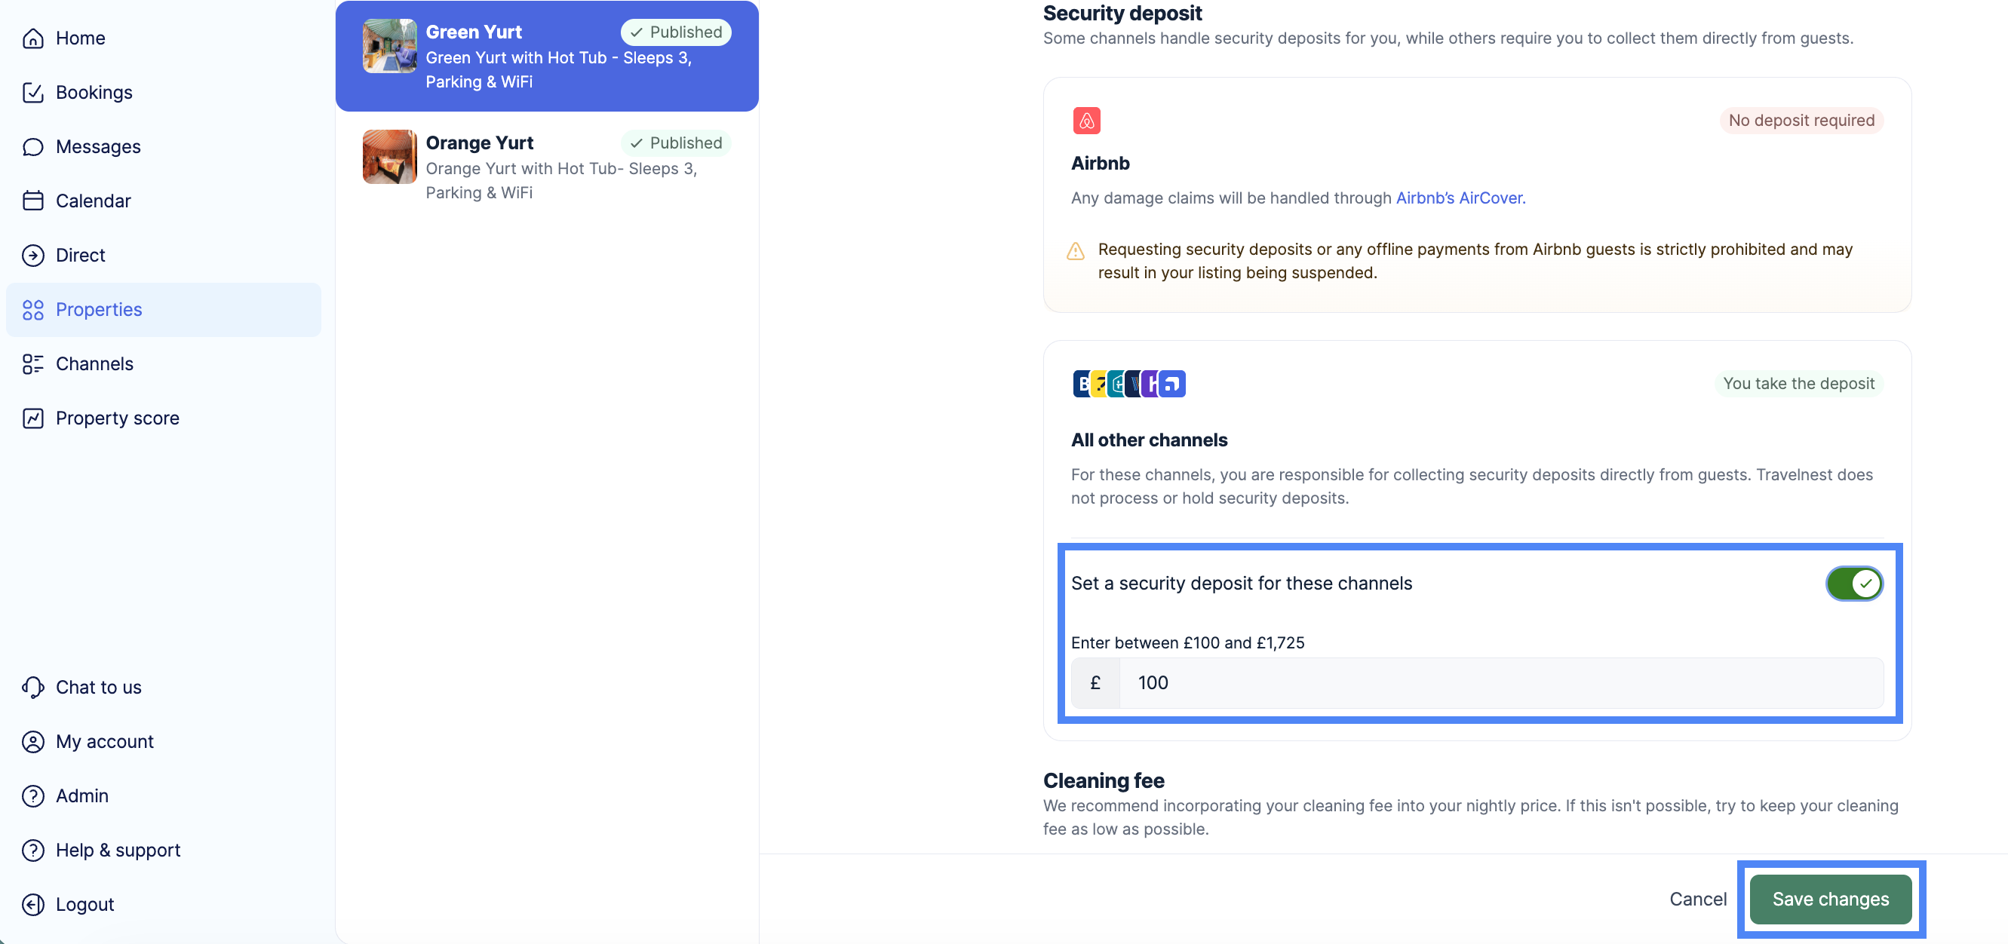The image size is (2008, 944).
Task: Click the Calendar icon in sidebar
Action: [x=32, y=201]
